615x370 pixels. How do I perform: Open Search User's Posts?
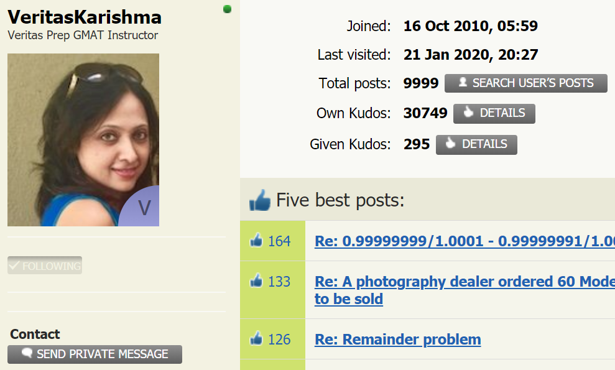pos(525,83)
